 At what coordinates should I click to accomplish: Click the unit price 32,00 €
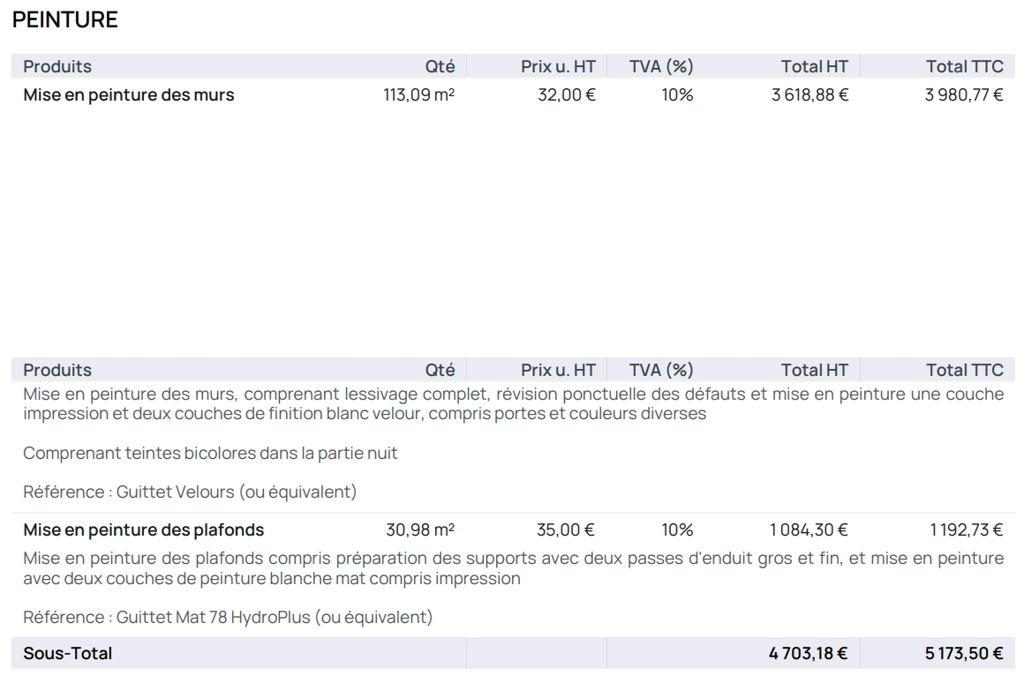566,94
